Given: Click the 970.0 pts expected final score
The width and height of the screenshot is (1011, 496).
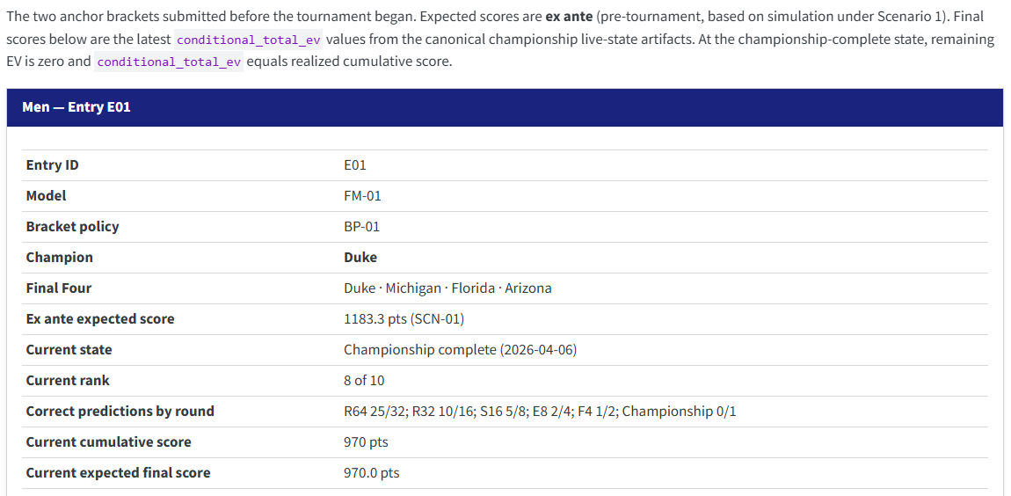Looking at the screenshot, I should (x=371, y=473).
